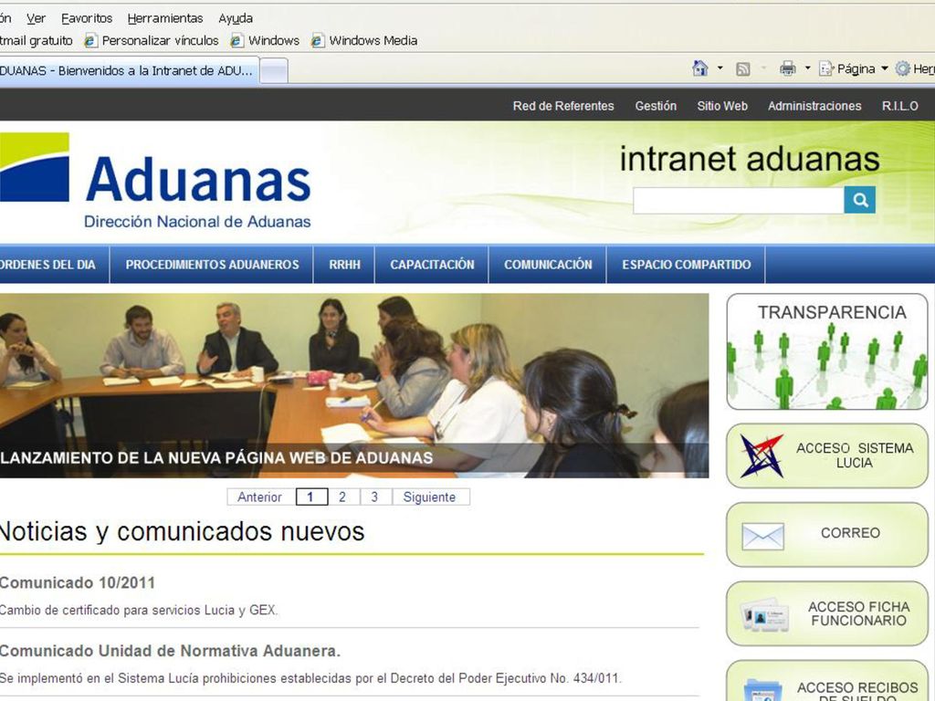935x701 pixels.
Task: Click the browser Home icon
Action: 700,68
